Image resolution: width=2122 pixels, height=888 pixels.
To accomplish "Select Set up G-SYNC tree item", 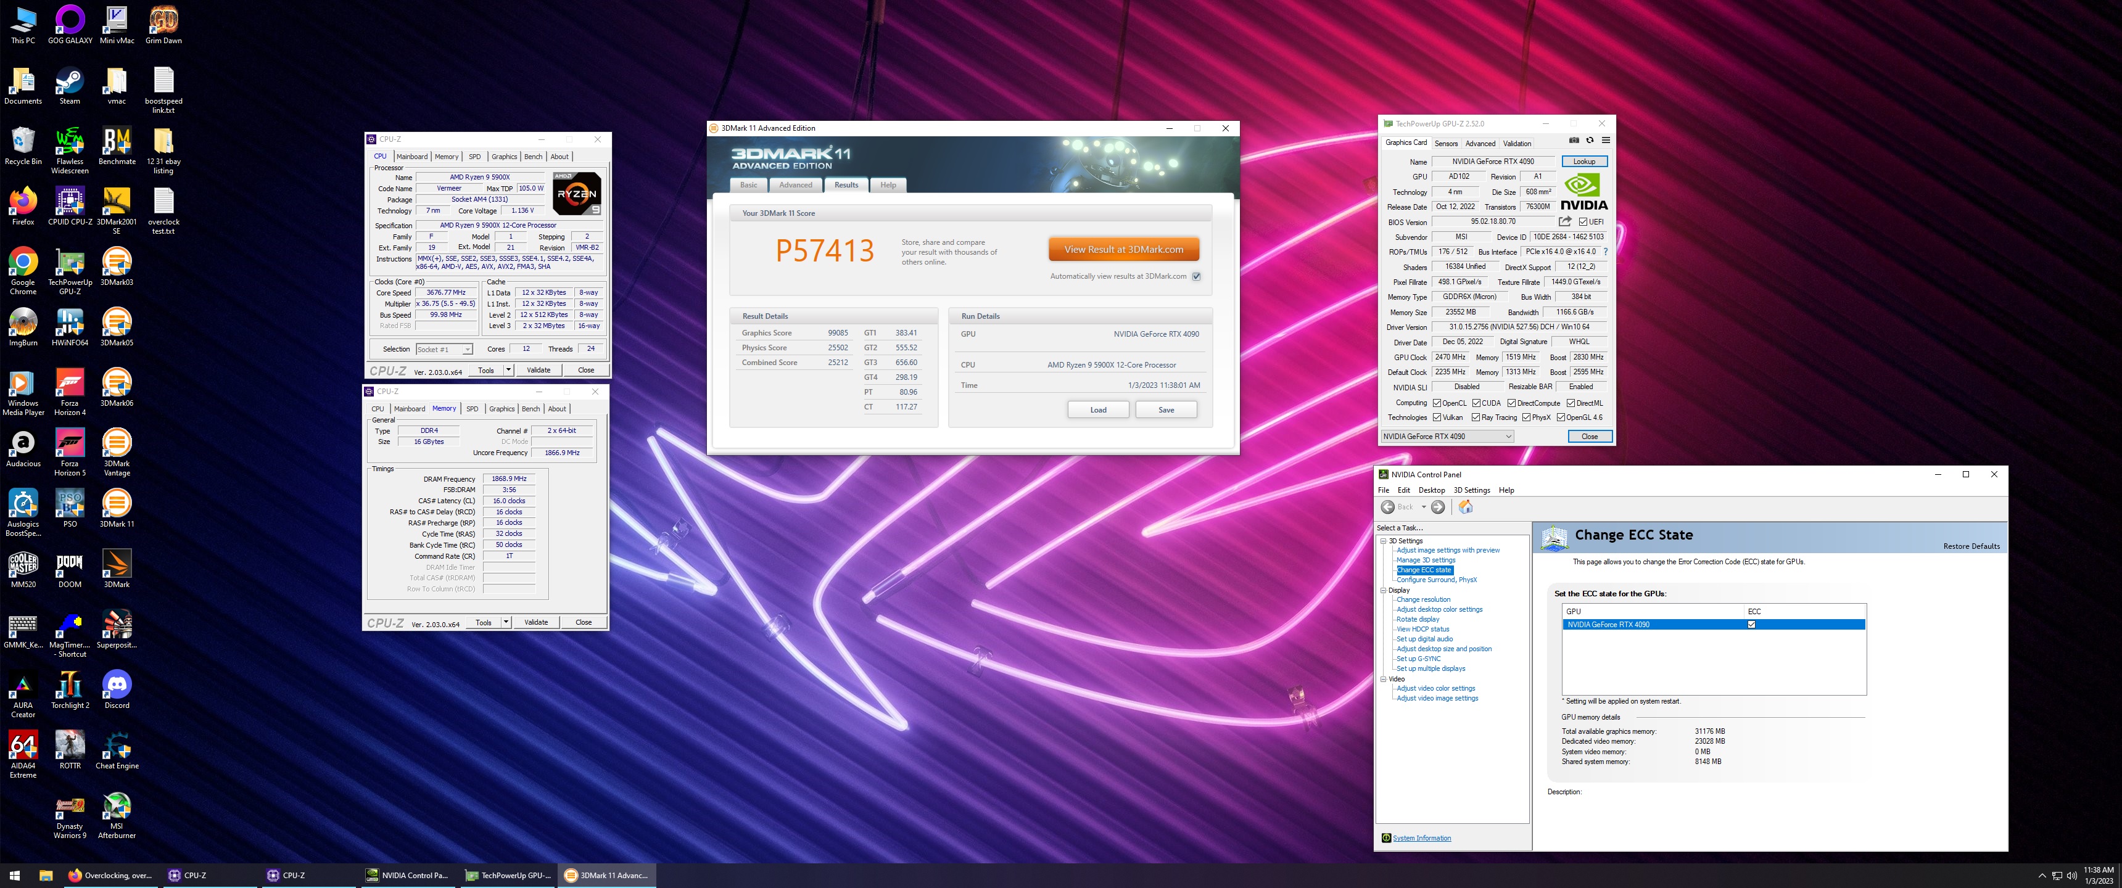I will pos(1418,659).
